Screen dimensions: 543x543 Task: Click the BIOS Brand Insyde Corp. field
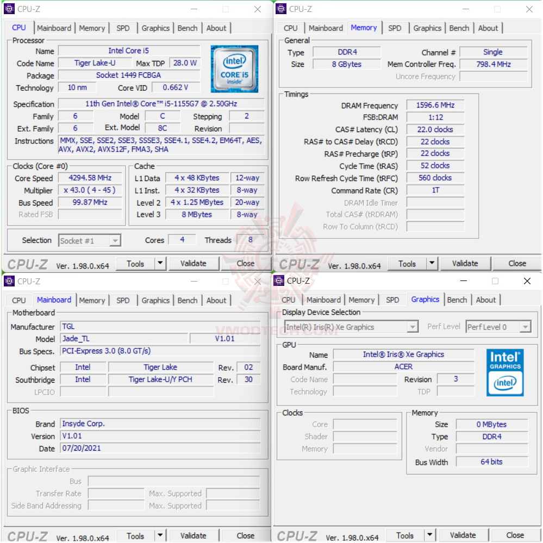[160, 423]
